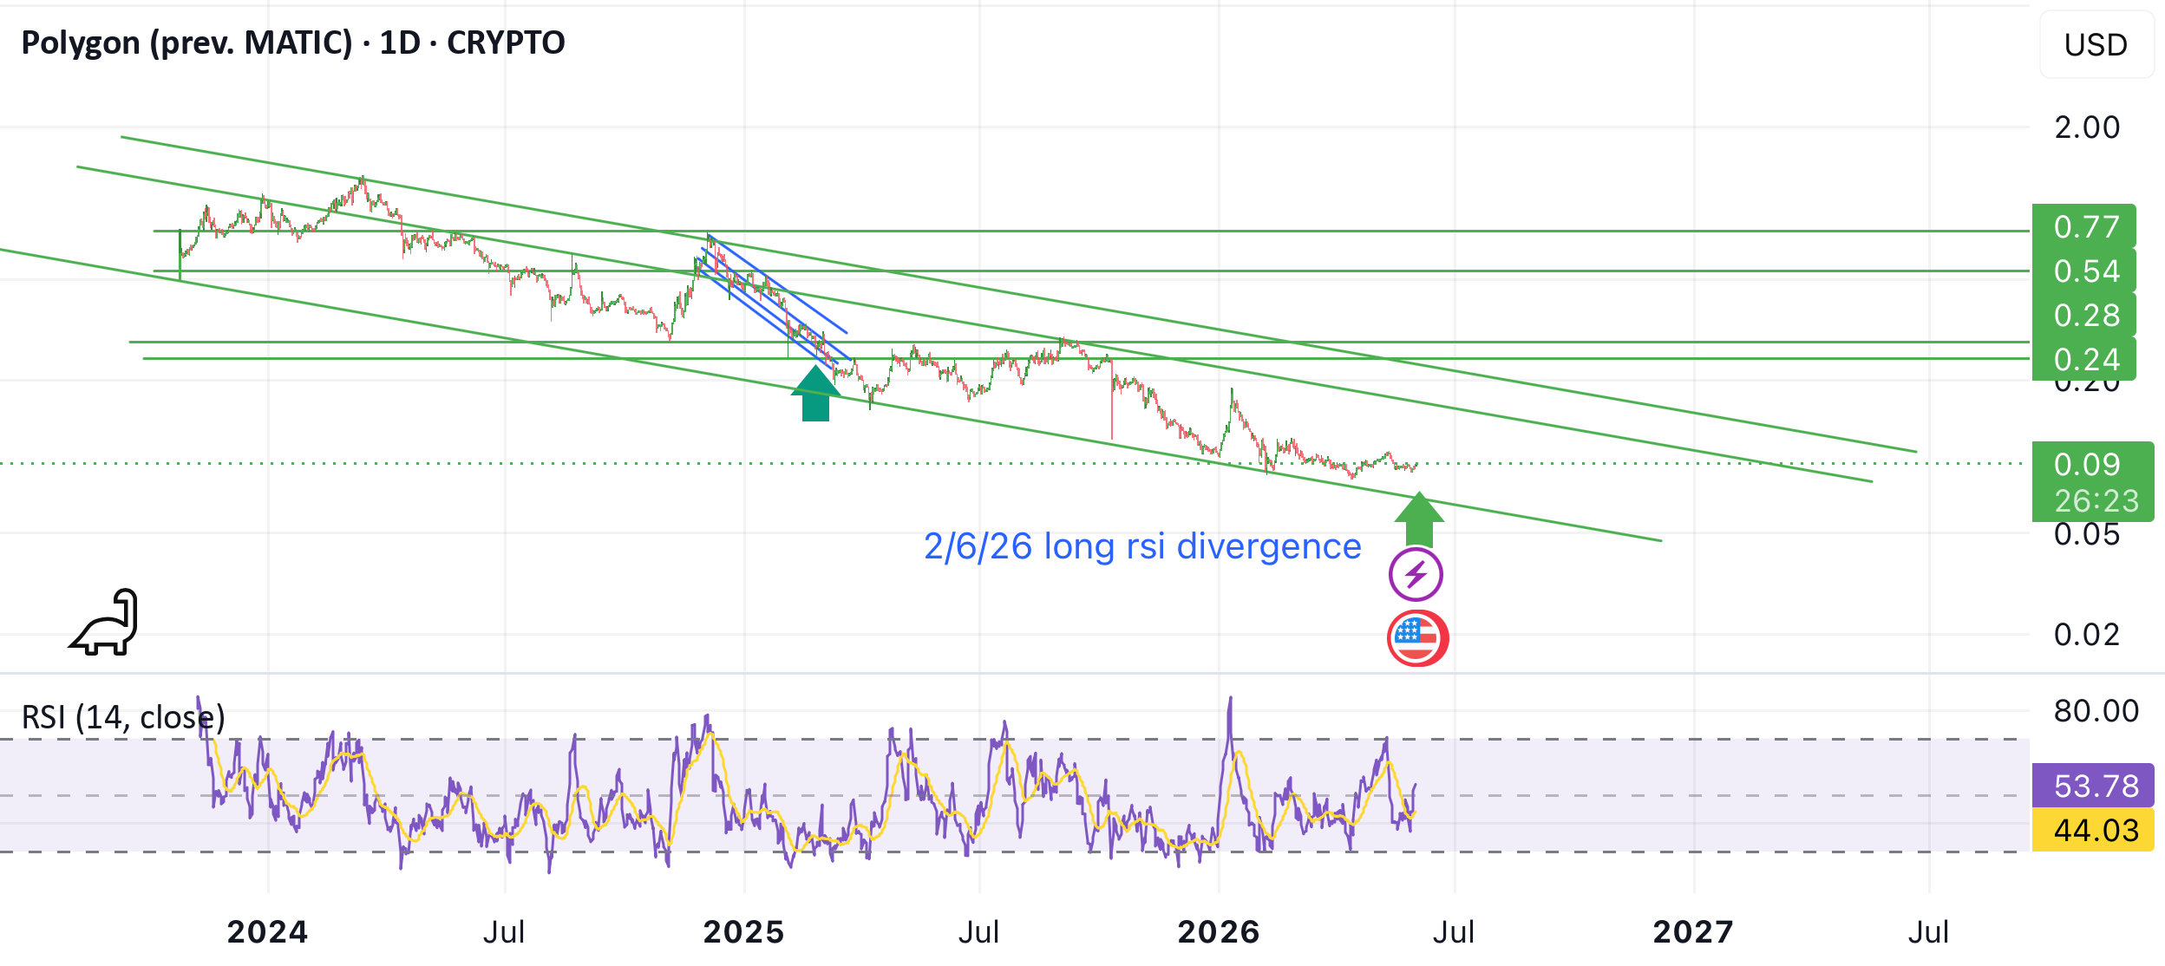
Task: Click the Jul label between 2026 and 2027
Action: pyautogui.click(x=1454, y=931)
